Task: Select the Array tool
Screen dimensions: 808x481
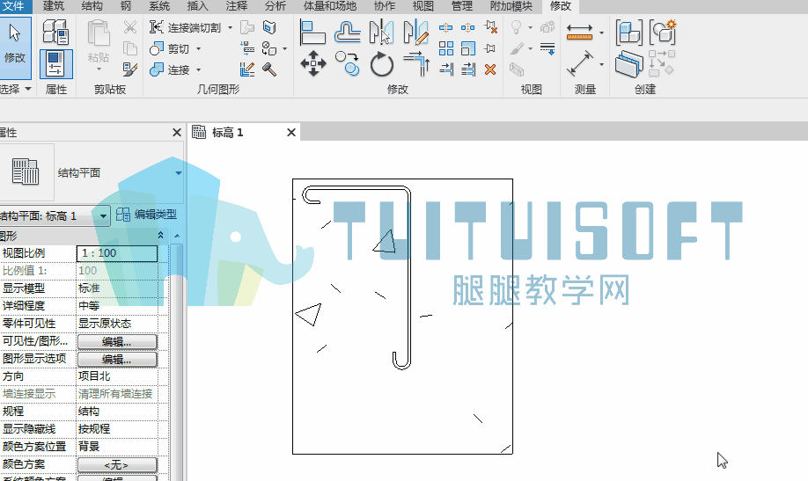Action: (x=446, y=48)
